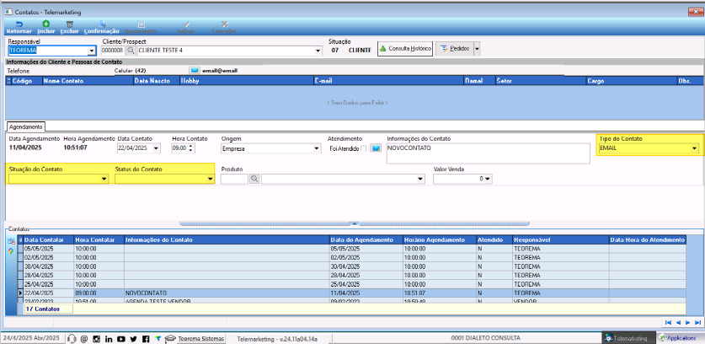This screenshot has width=705, height=344.
Task: Open the Facebook icon in status bar
Action: (x=146, y=339)
